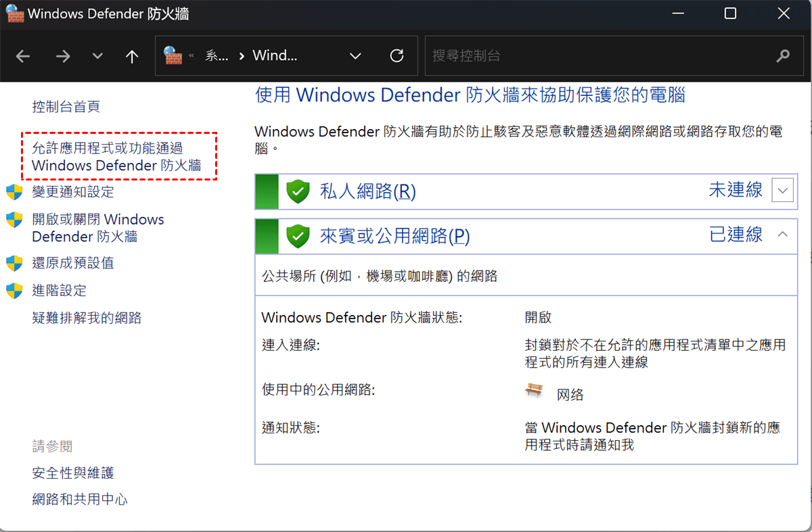Click the Wind... breadcrumb in address bar
This screenshot has width=812, height=532.
click(275, 55)
